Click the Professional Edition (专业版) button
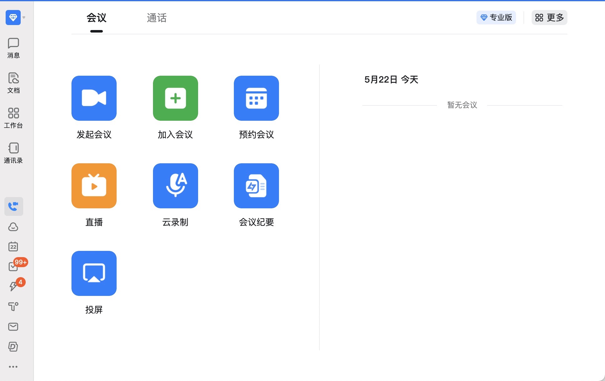 (496, 18)
